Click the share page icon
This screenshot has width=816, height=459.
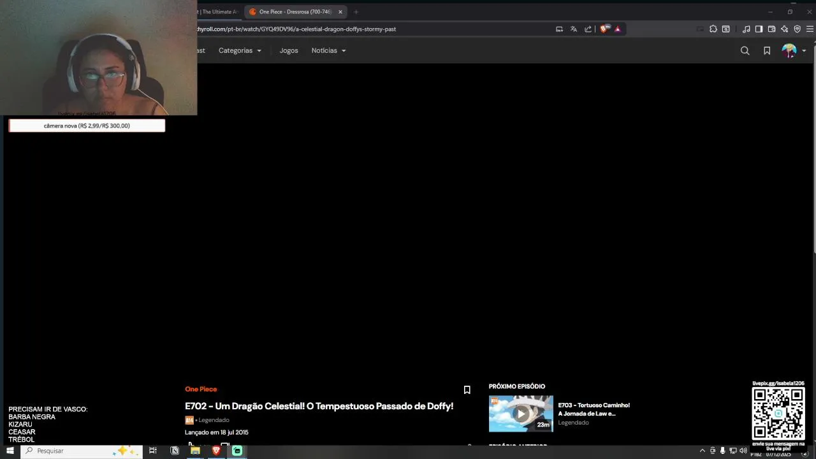(588, 29)
